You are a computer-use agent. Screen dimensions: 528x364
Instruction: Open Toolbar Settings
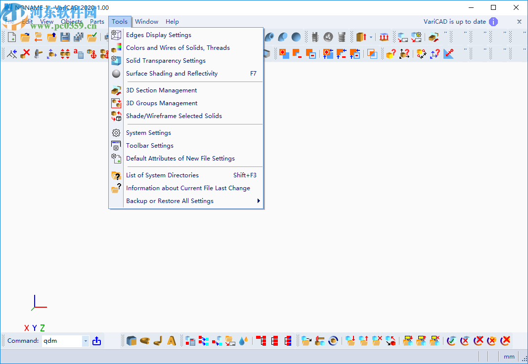click(186, 145)
